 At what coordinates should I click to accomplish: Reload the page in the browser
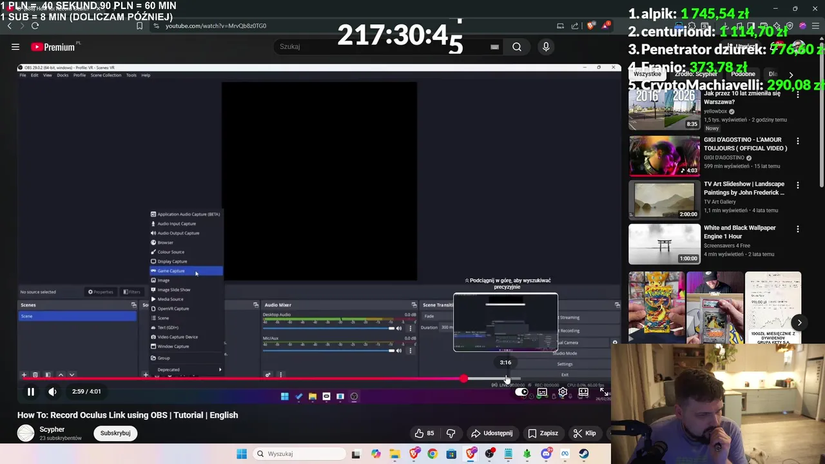click(35, 26)
